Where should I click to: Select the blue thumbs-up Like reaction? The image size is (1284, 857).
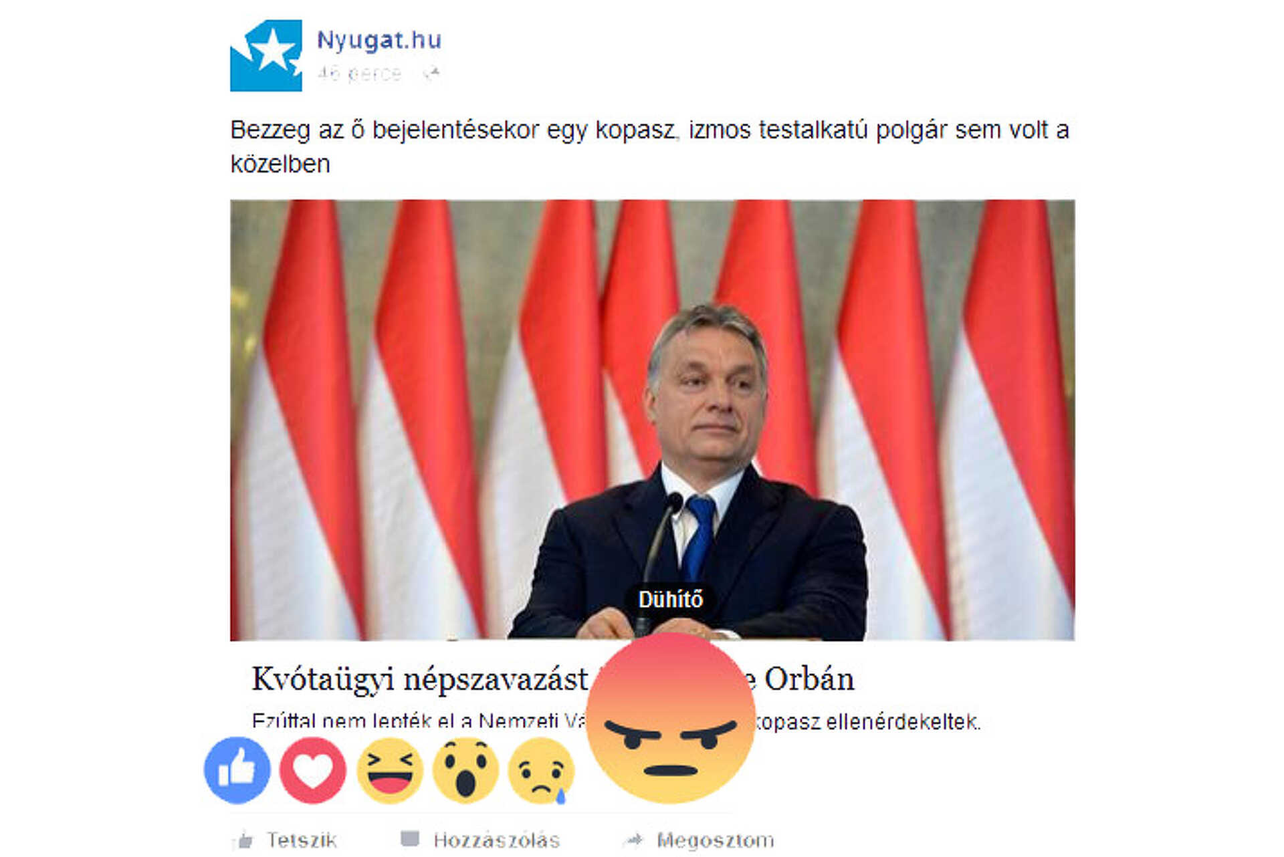pyautogui.click(x=237, y=770)
